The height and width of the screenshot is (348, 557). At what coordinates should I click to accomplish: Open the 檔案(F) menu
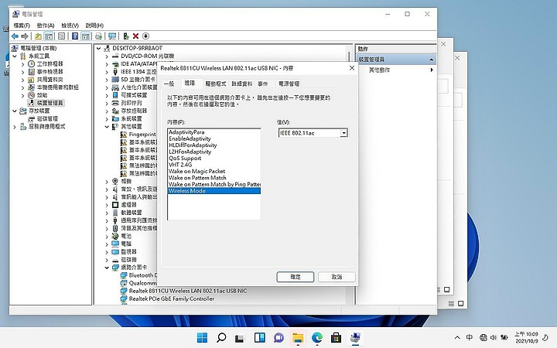tap(22, 26)
